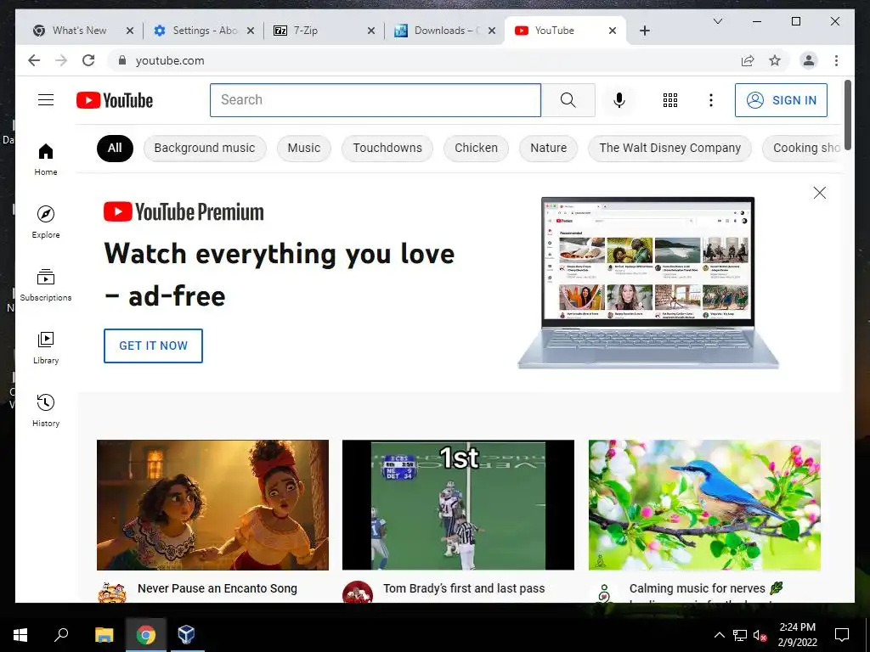
Task: Open the YouTube hamburger guide menu
Action: pos(46,100)
